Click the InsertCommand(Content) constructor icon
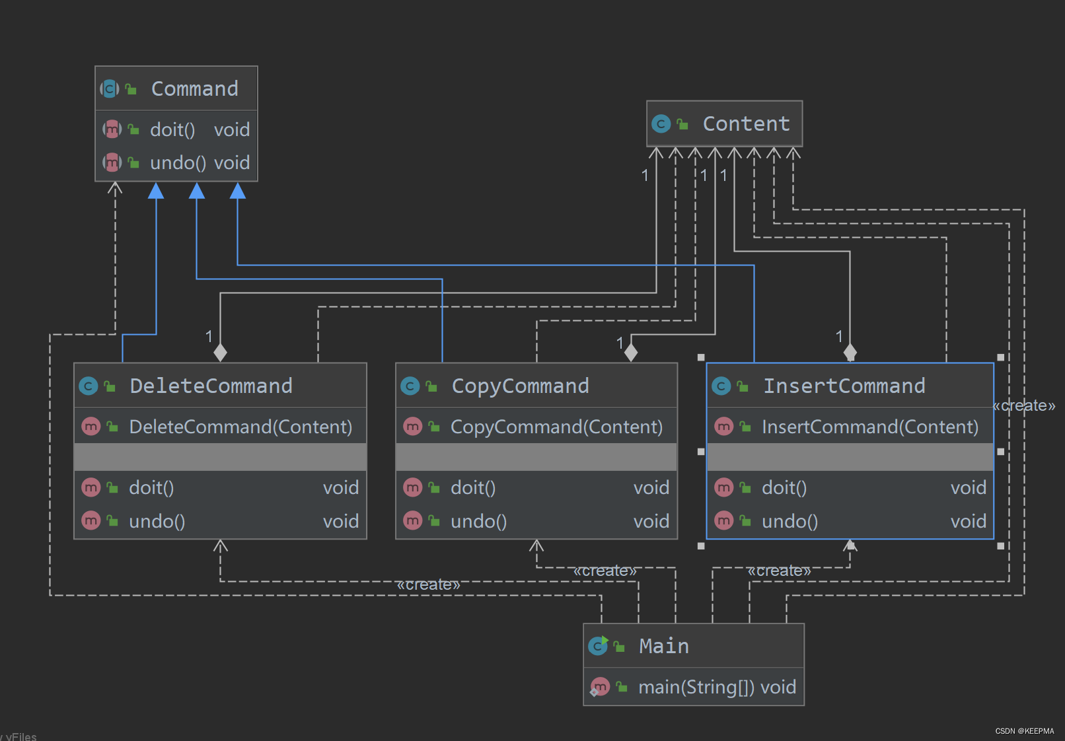This screenshot has height=741, width=1065. 724,427
